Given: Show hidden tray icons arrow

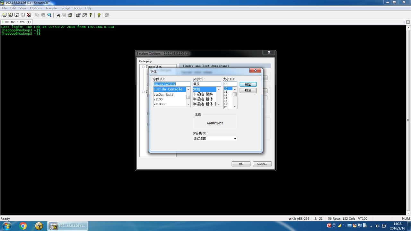Looking at the screenshot, I should click(372, 226).
